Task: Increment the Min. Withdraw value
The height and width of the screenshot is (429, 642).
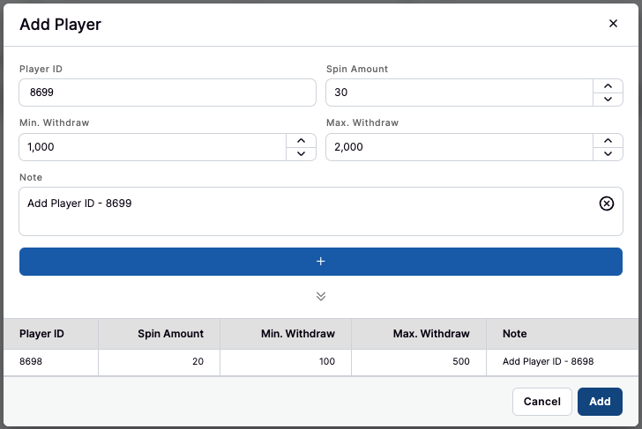Action: (x=301, y=141)
